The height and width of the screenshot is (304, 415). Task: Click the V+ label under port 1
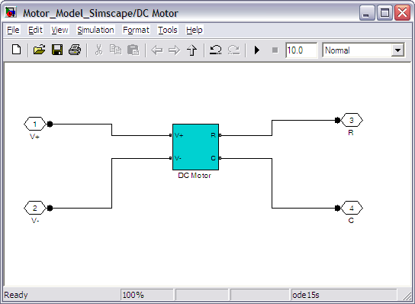coord(34,137)
